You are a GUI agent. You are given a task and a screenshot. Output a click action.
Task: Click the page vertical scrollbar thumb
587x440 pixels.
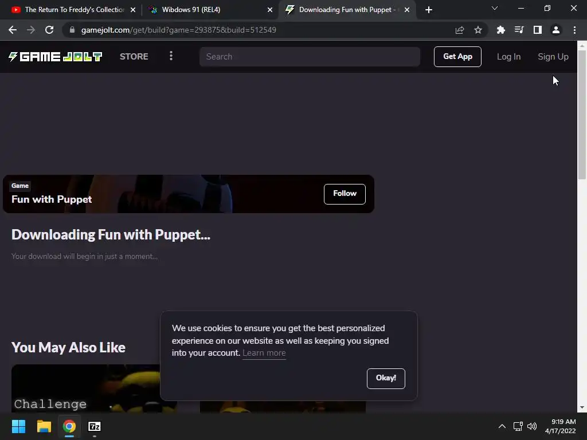click(582, 115)
